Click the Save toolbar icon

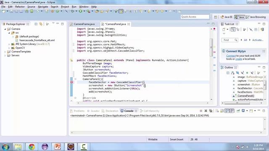point(11,11)
